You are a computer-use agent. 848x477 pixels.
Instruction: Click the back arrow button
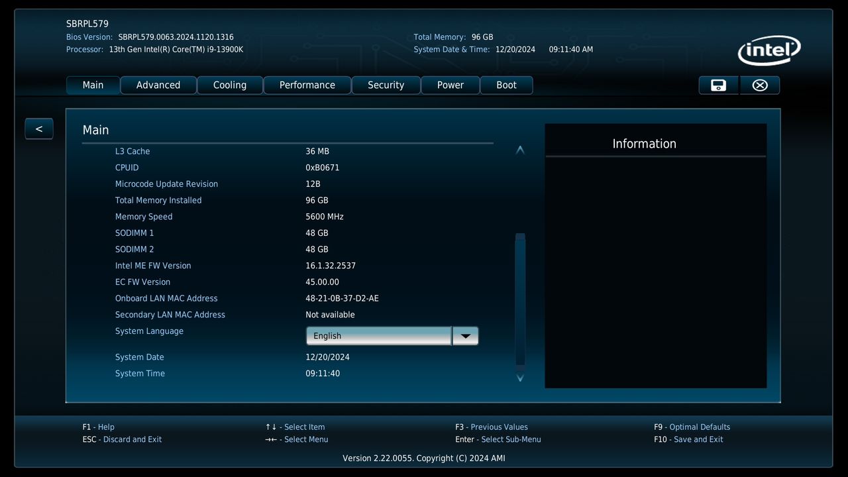39,129
